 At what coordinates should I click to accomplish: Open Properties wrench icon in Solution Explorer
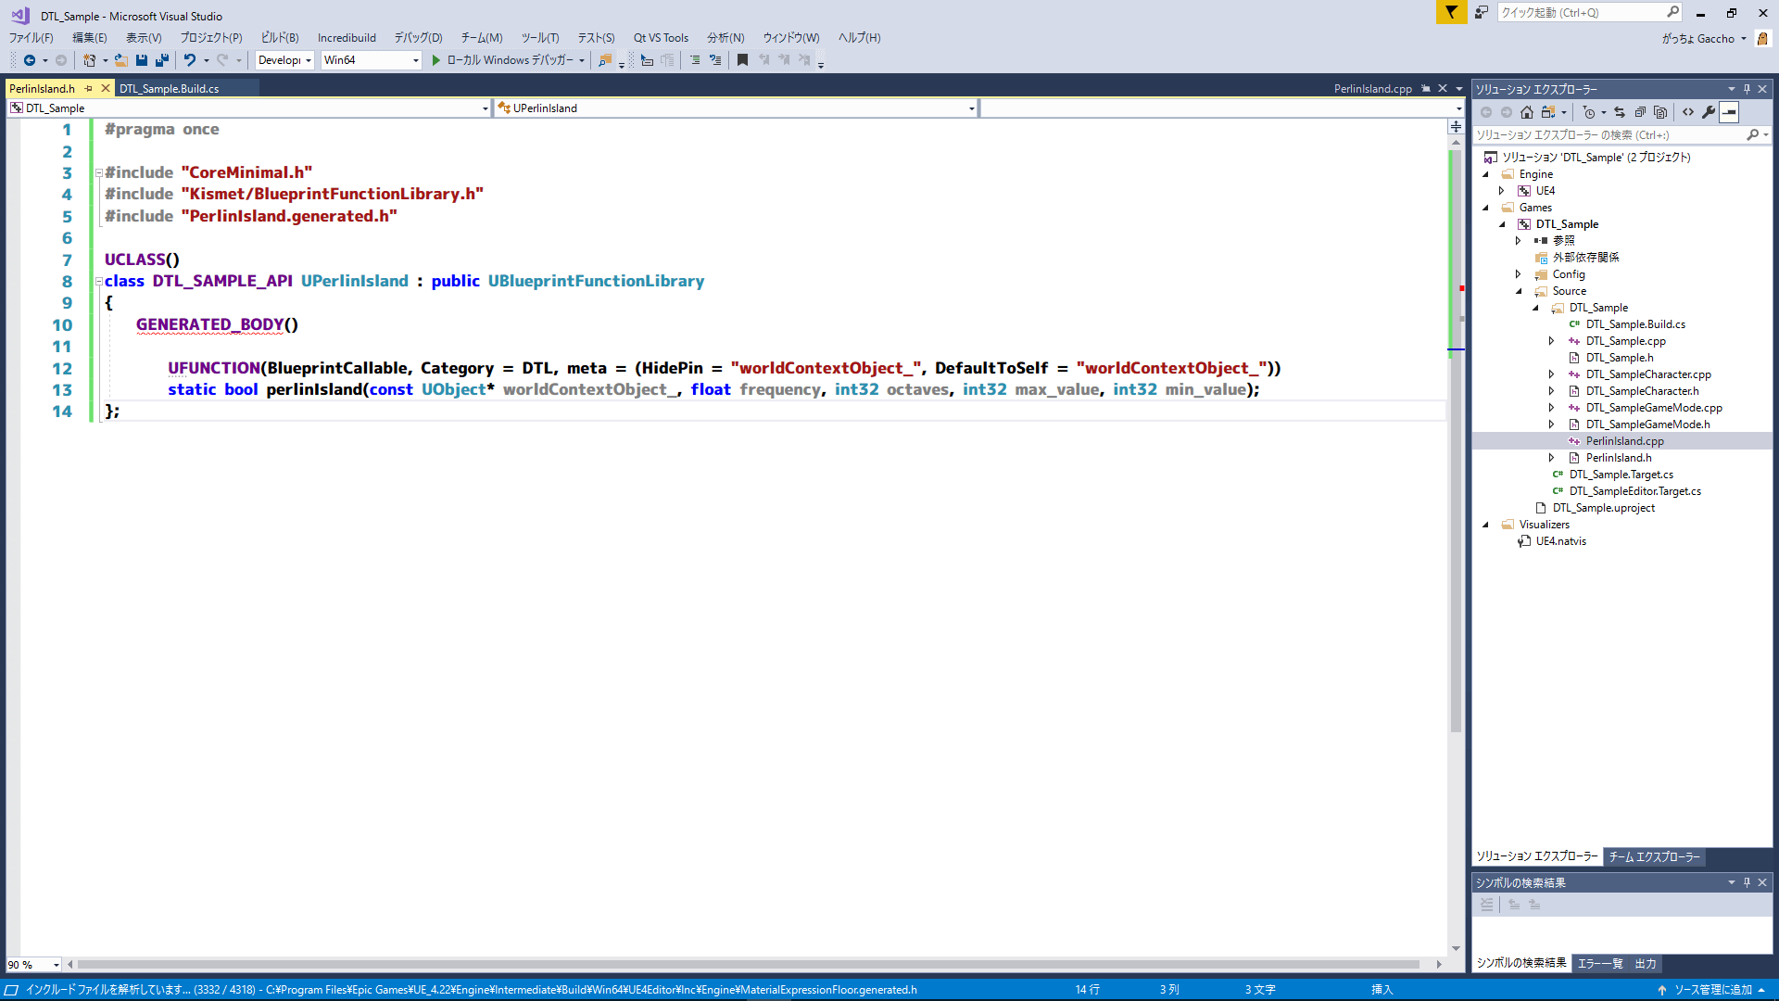click(1709, 112)
